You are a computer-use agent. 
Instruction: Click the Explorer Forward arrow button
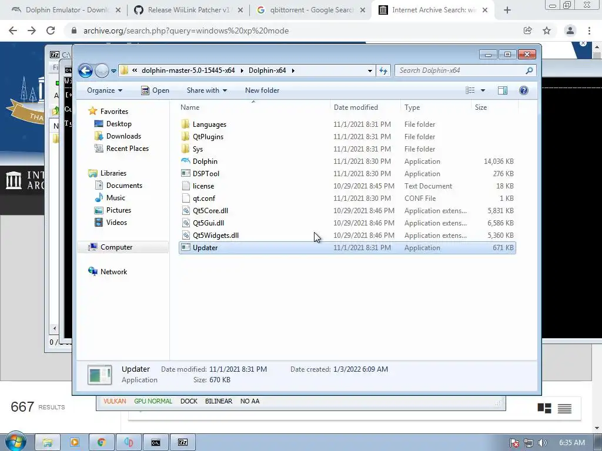coord(102,70)
